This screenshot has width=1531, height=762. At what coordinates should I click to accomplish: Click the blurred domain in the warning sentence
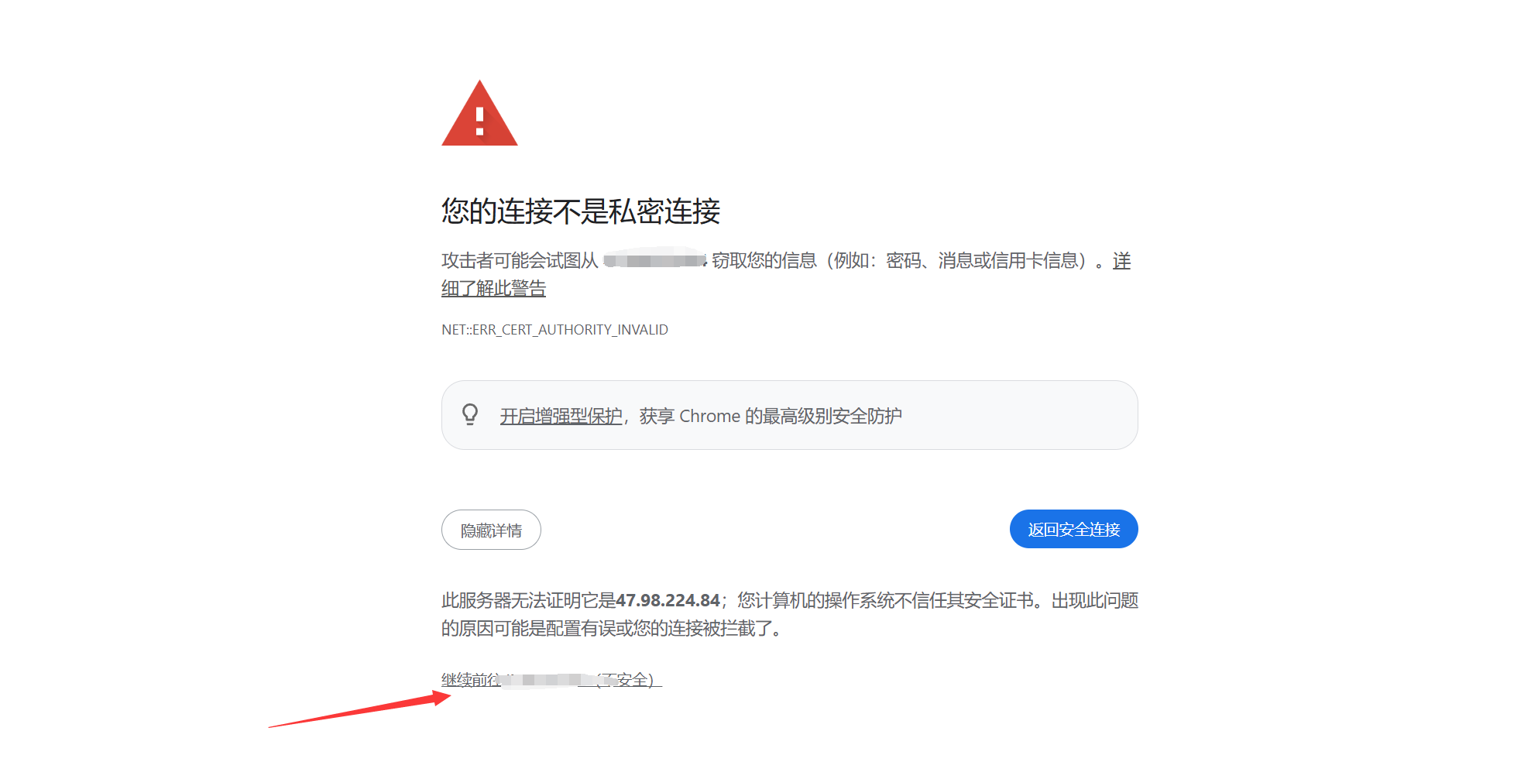655,260
